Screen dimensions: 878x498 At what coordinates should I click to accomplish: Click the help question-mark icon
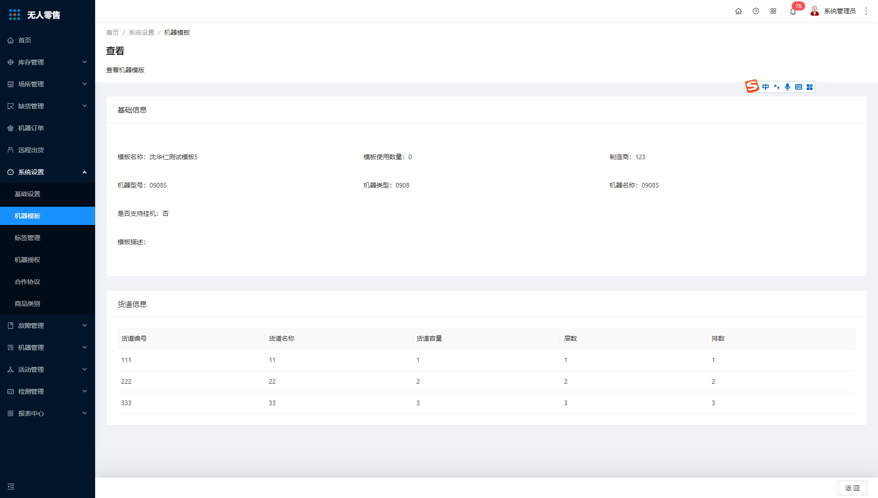[756, 11]
